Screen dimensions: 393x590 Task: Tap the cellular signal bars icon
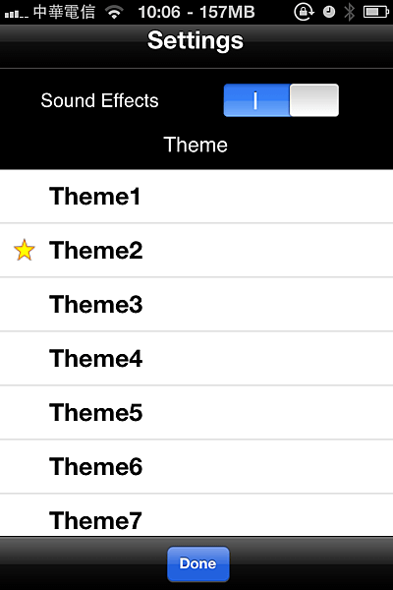pos(16,15)
